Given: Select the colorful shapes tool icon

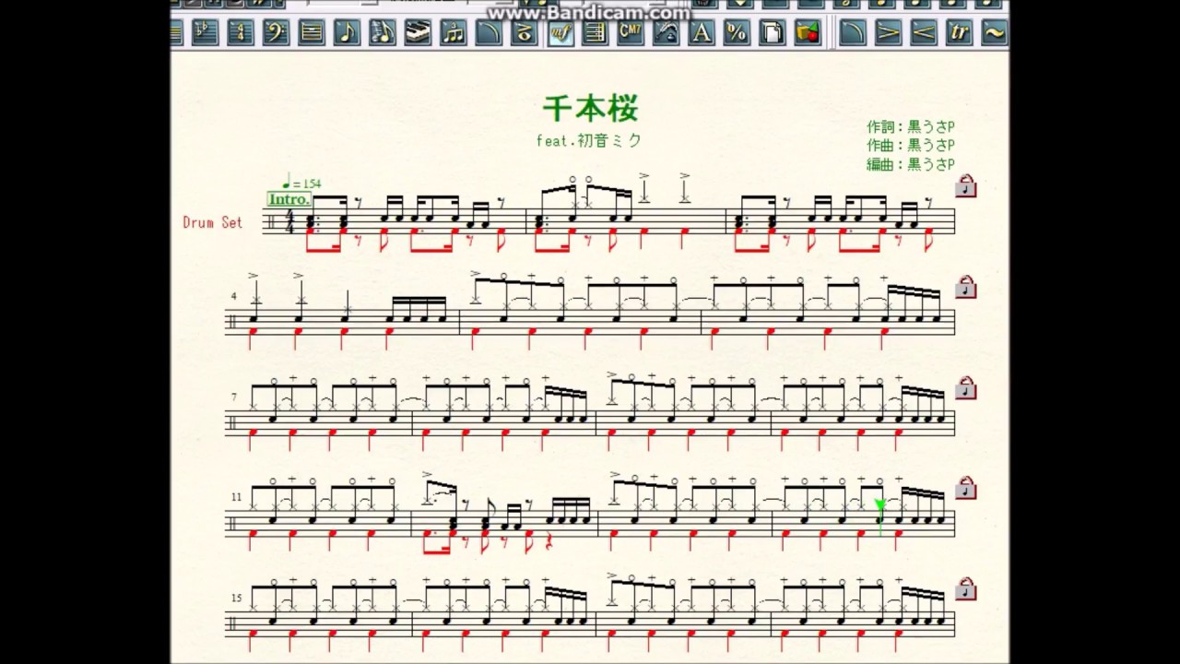Looking at the screenshot, I should [x=808, y=33].
